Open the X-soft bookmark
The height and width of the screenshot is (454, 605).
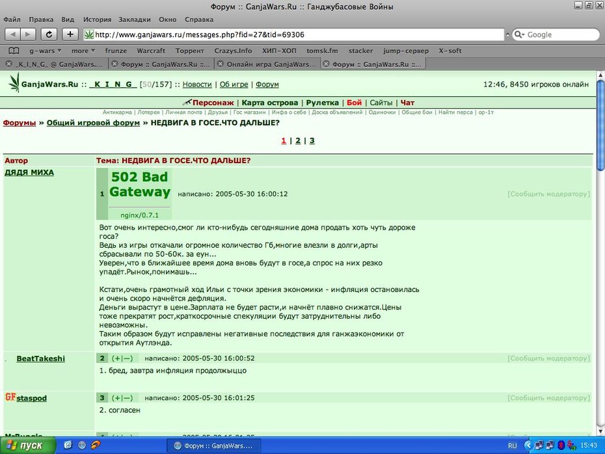click(450, 51)
